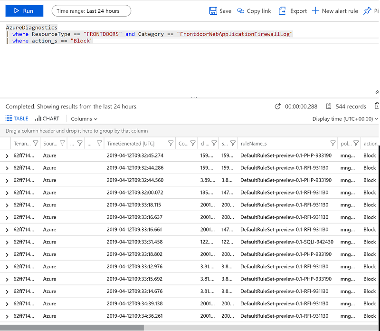The width and height of the screenshot is (380, 331).
Task: Expand the row timestamped 09:34:36.261
Action: [x=7, y=316]
